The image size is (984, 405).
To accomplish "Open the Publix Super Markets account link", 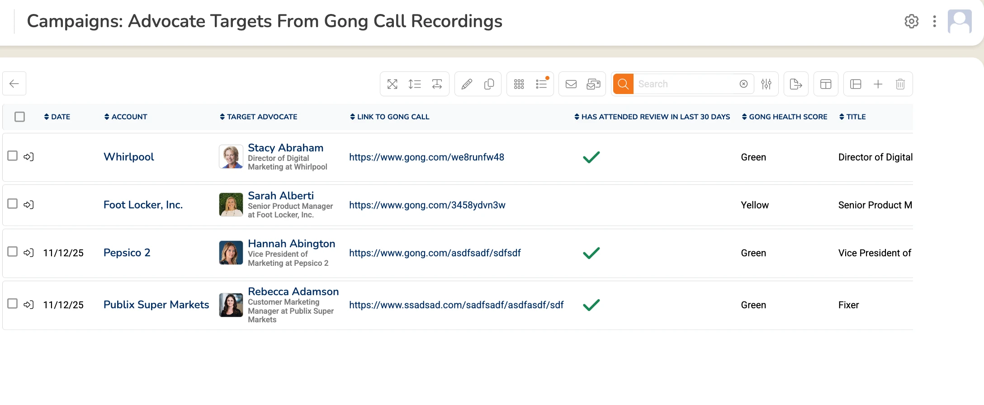I will pyautogui.click(x=156, y=305).
